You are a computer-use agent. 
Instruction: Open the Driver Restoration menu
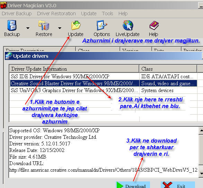pyautogui.click(x=56, y=14)
